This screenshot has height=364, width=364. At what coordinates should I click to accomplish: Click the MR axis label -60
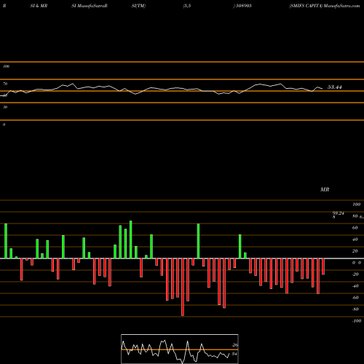point(355,298)
